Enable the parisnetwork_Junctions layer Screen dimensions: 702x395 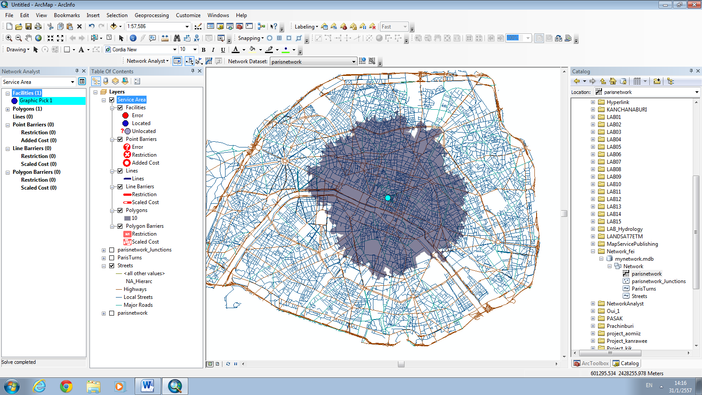point(112,250)
